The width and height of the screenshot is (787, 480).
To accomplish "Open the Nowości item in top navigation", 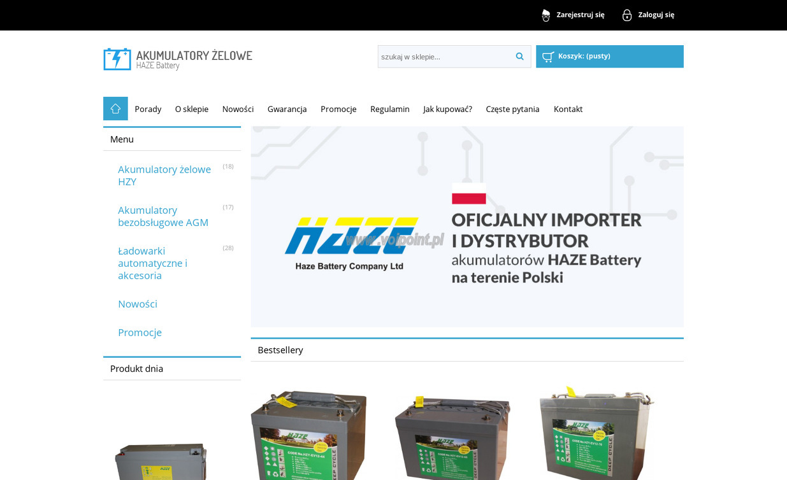I will (238, 109).
